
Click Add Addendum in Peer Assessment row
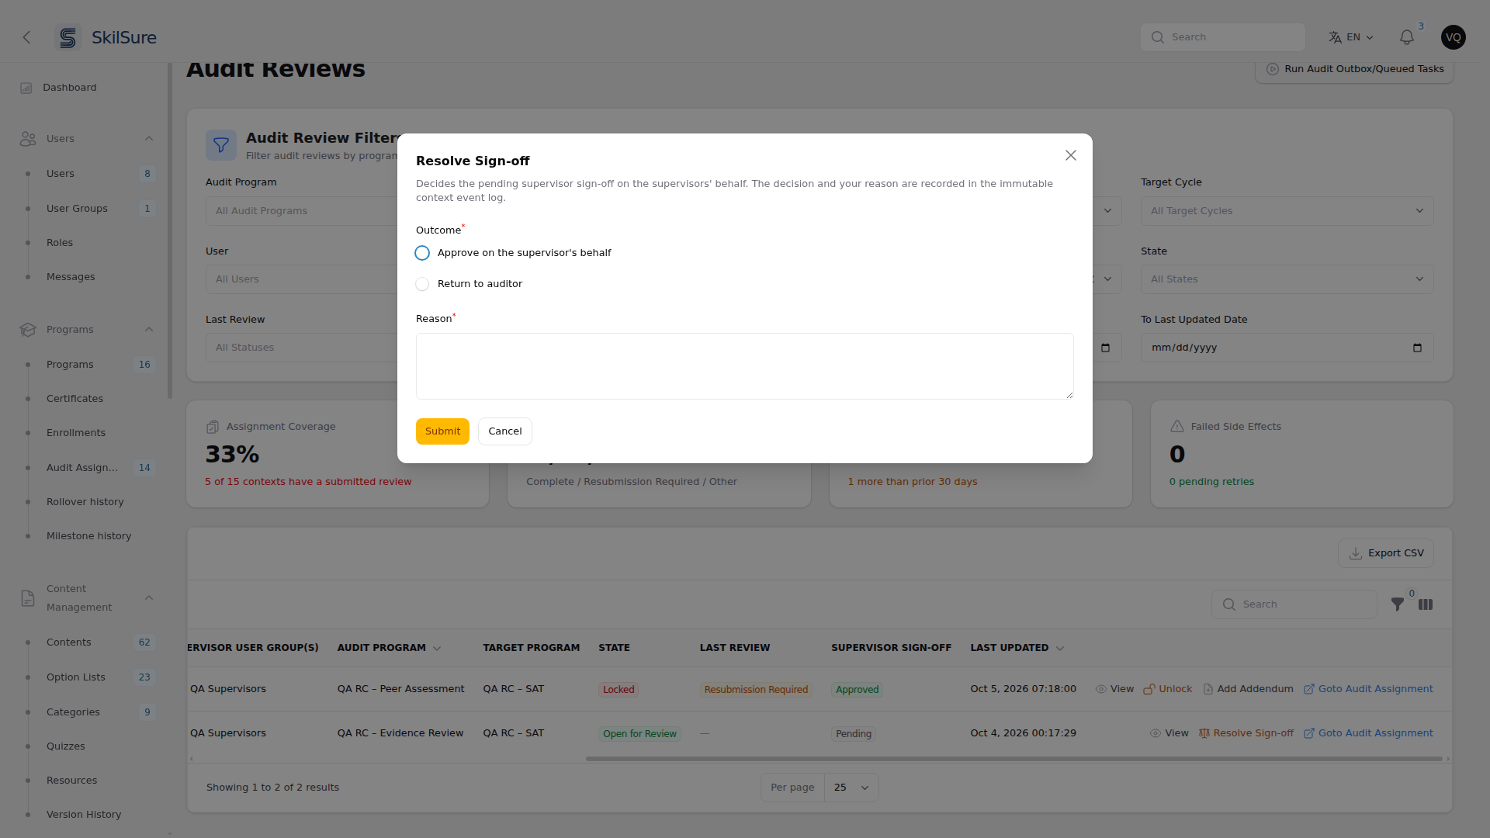point(1248,689)
